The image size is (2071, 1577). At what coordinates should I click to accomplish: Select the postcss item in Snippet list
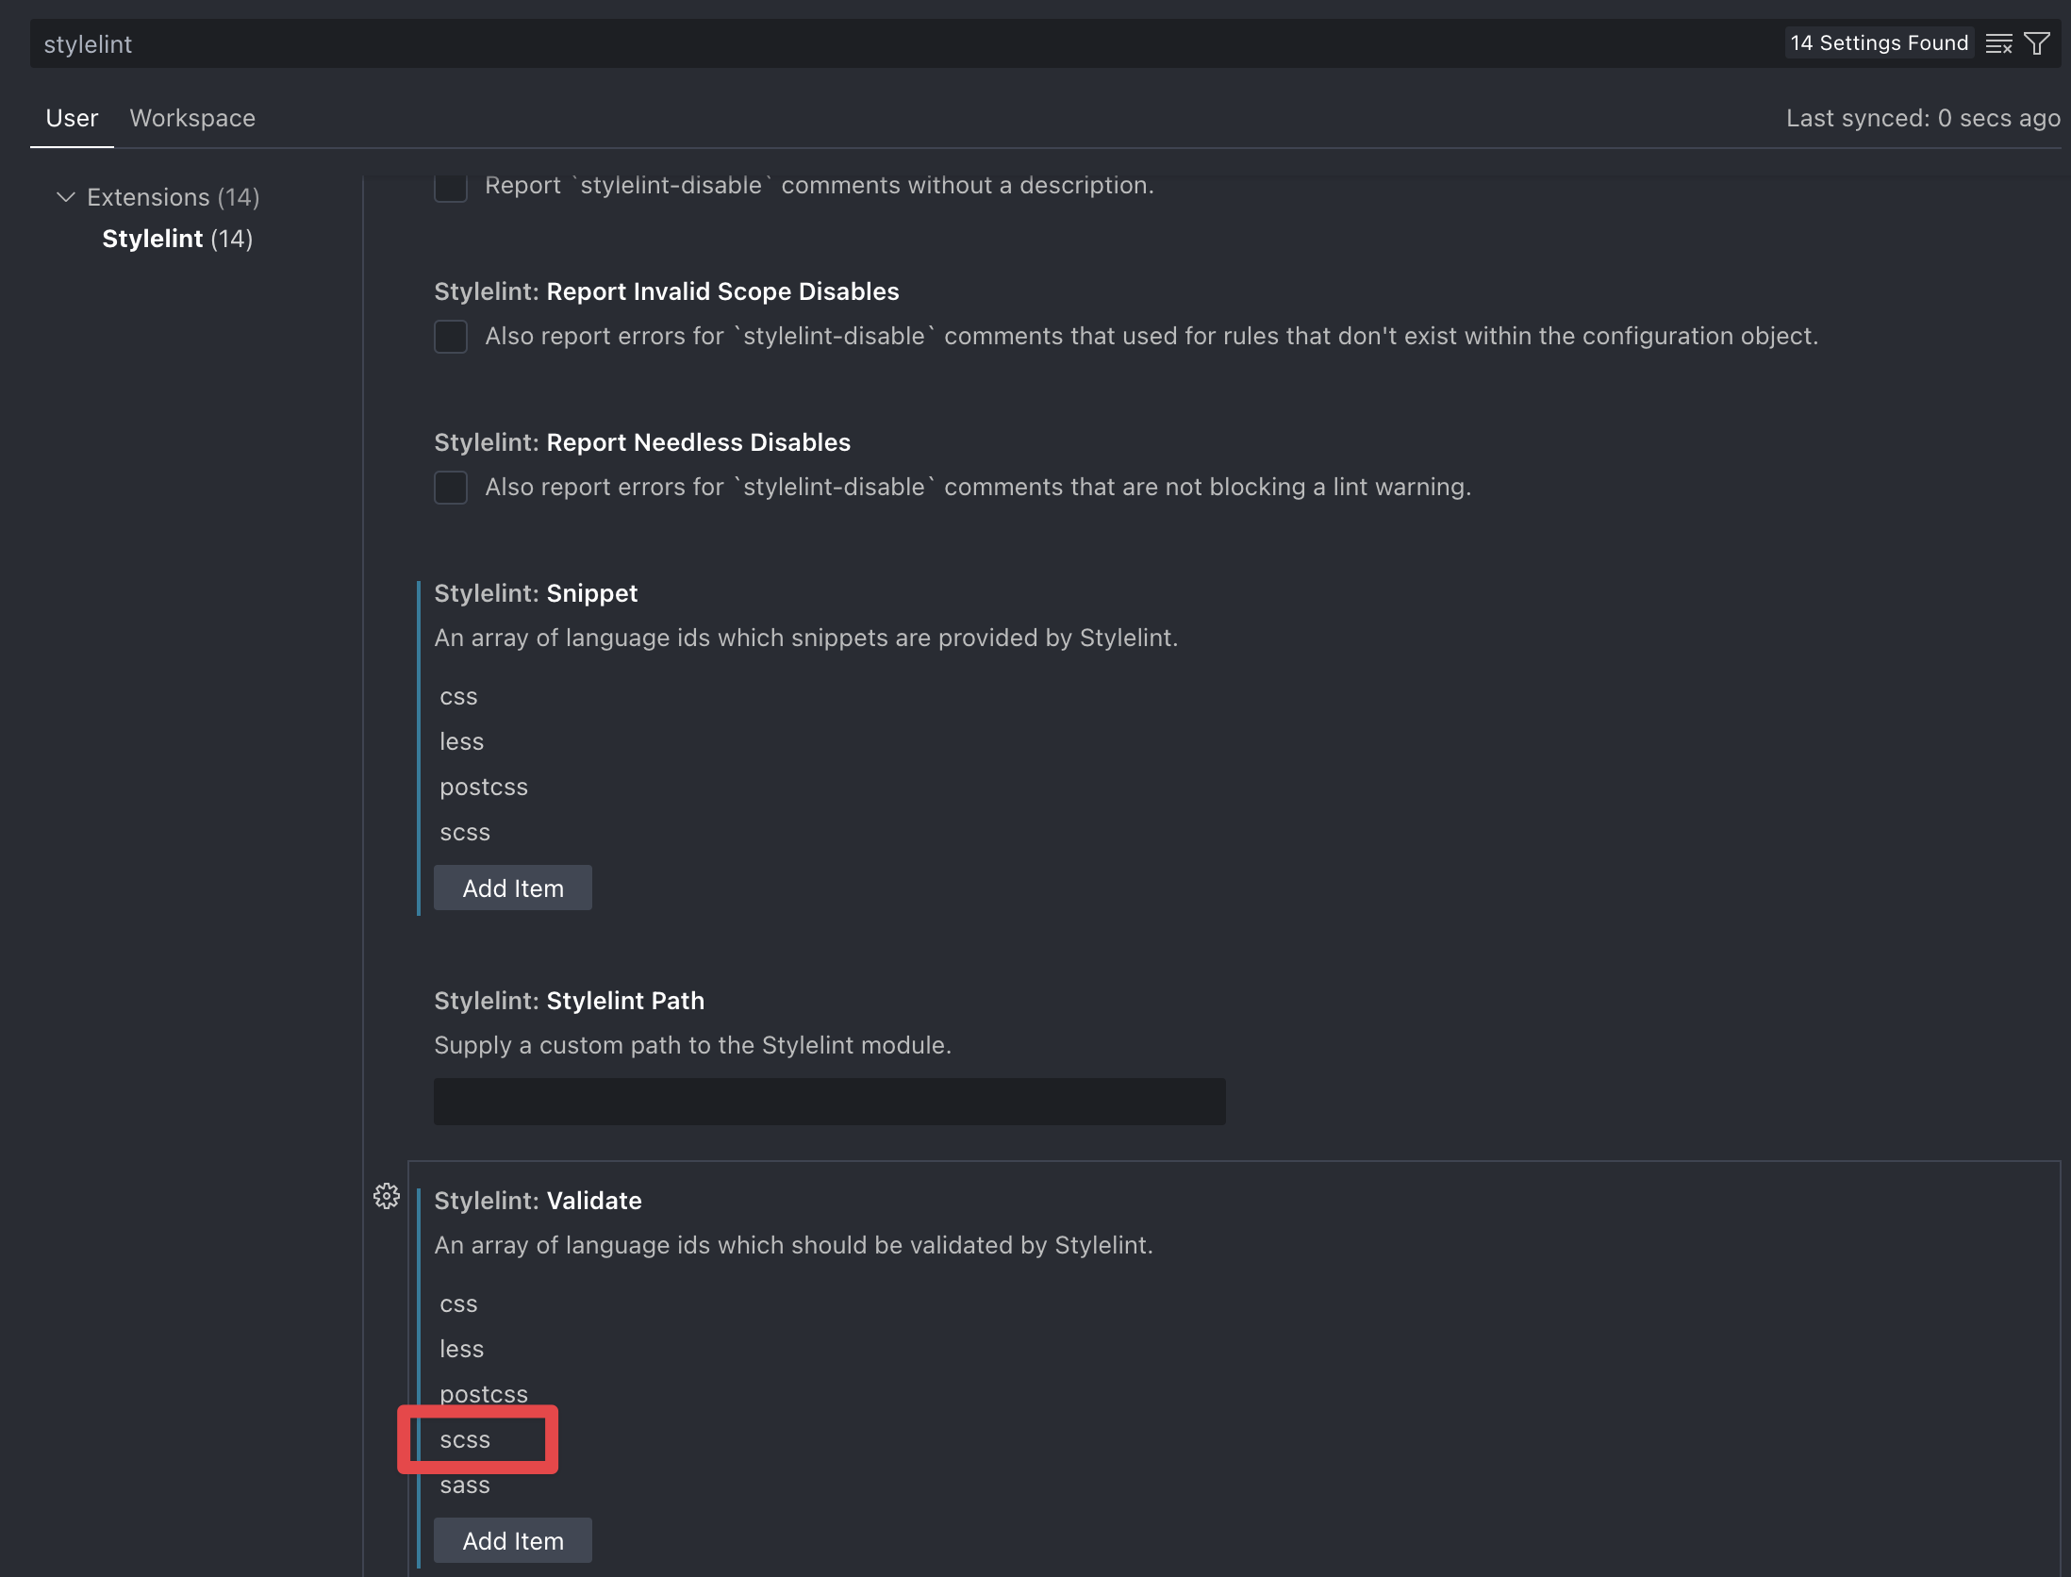coord(484,787)
